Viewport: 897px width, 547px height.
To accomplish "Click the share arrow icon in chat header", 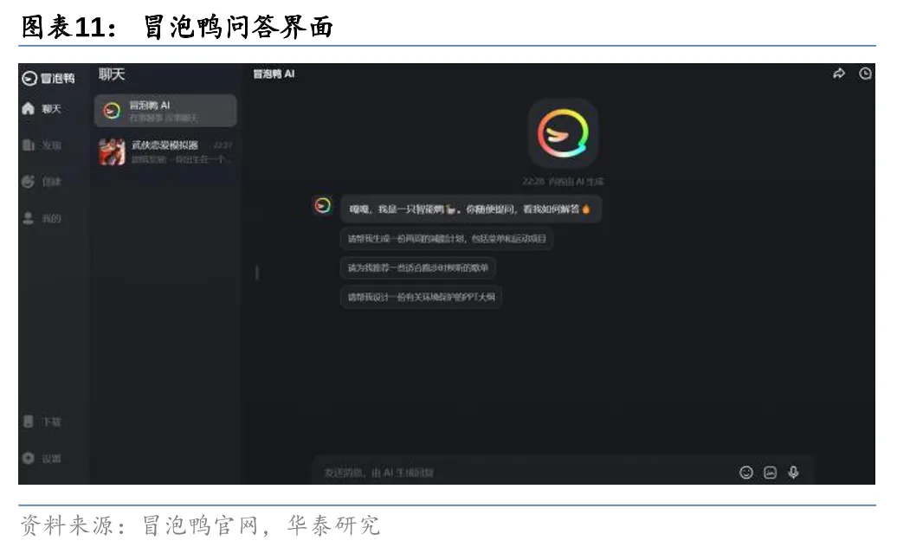I will point(839,74).
